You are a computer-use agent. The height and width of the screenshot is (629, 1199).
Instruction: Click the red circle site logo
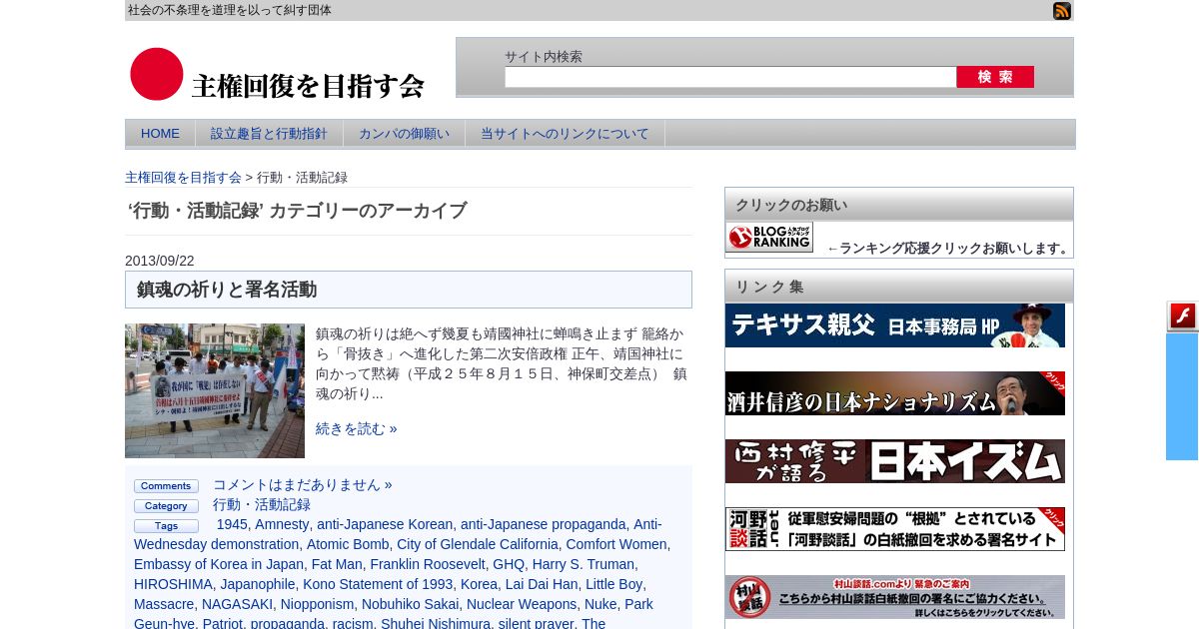(x=157, y=74)
